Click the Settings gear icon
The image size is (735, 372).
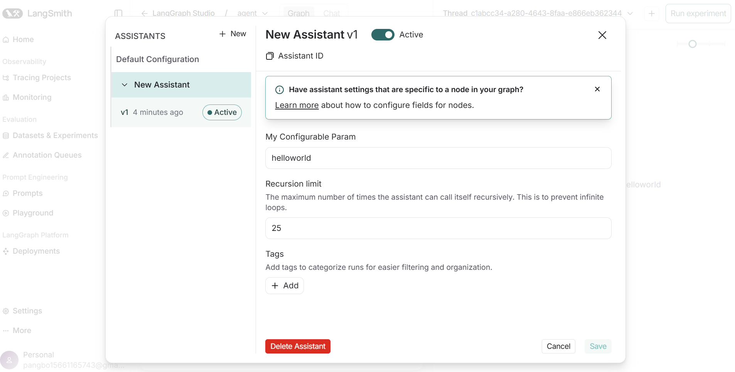pyautogui.click(x=6, y=311)
